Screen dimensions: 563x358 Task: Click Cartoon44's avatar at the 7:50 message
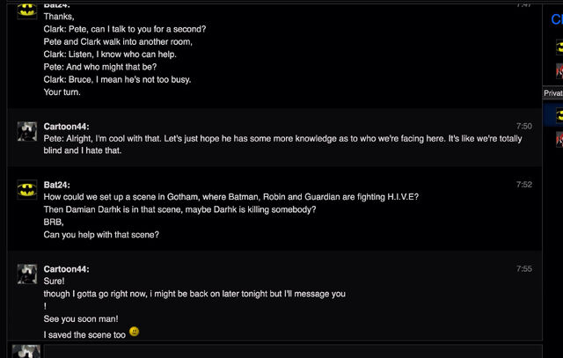27,131
